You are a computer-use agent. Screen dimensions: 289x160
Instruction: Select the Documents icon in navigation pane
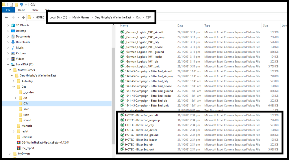(13, 36)
